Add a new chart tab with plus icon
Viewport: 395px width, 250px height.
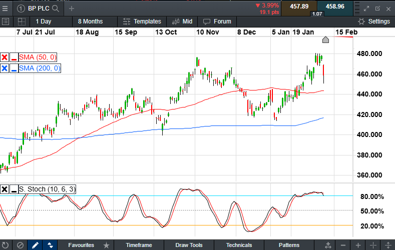click(72, 8)
